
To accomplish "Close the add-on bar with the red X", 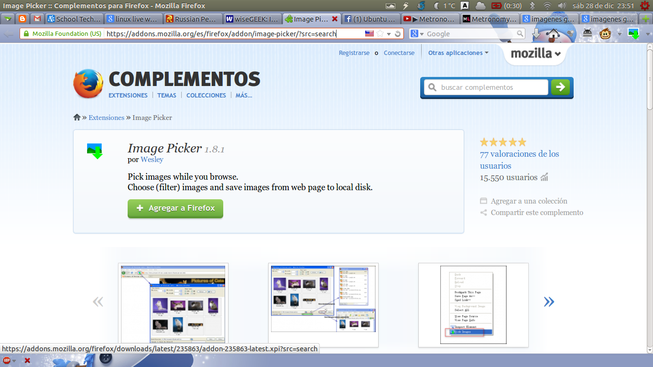I will pos(27,360).
